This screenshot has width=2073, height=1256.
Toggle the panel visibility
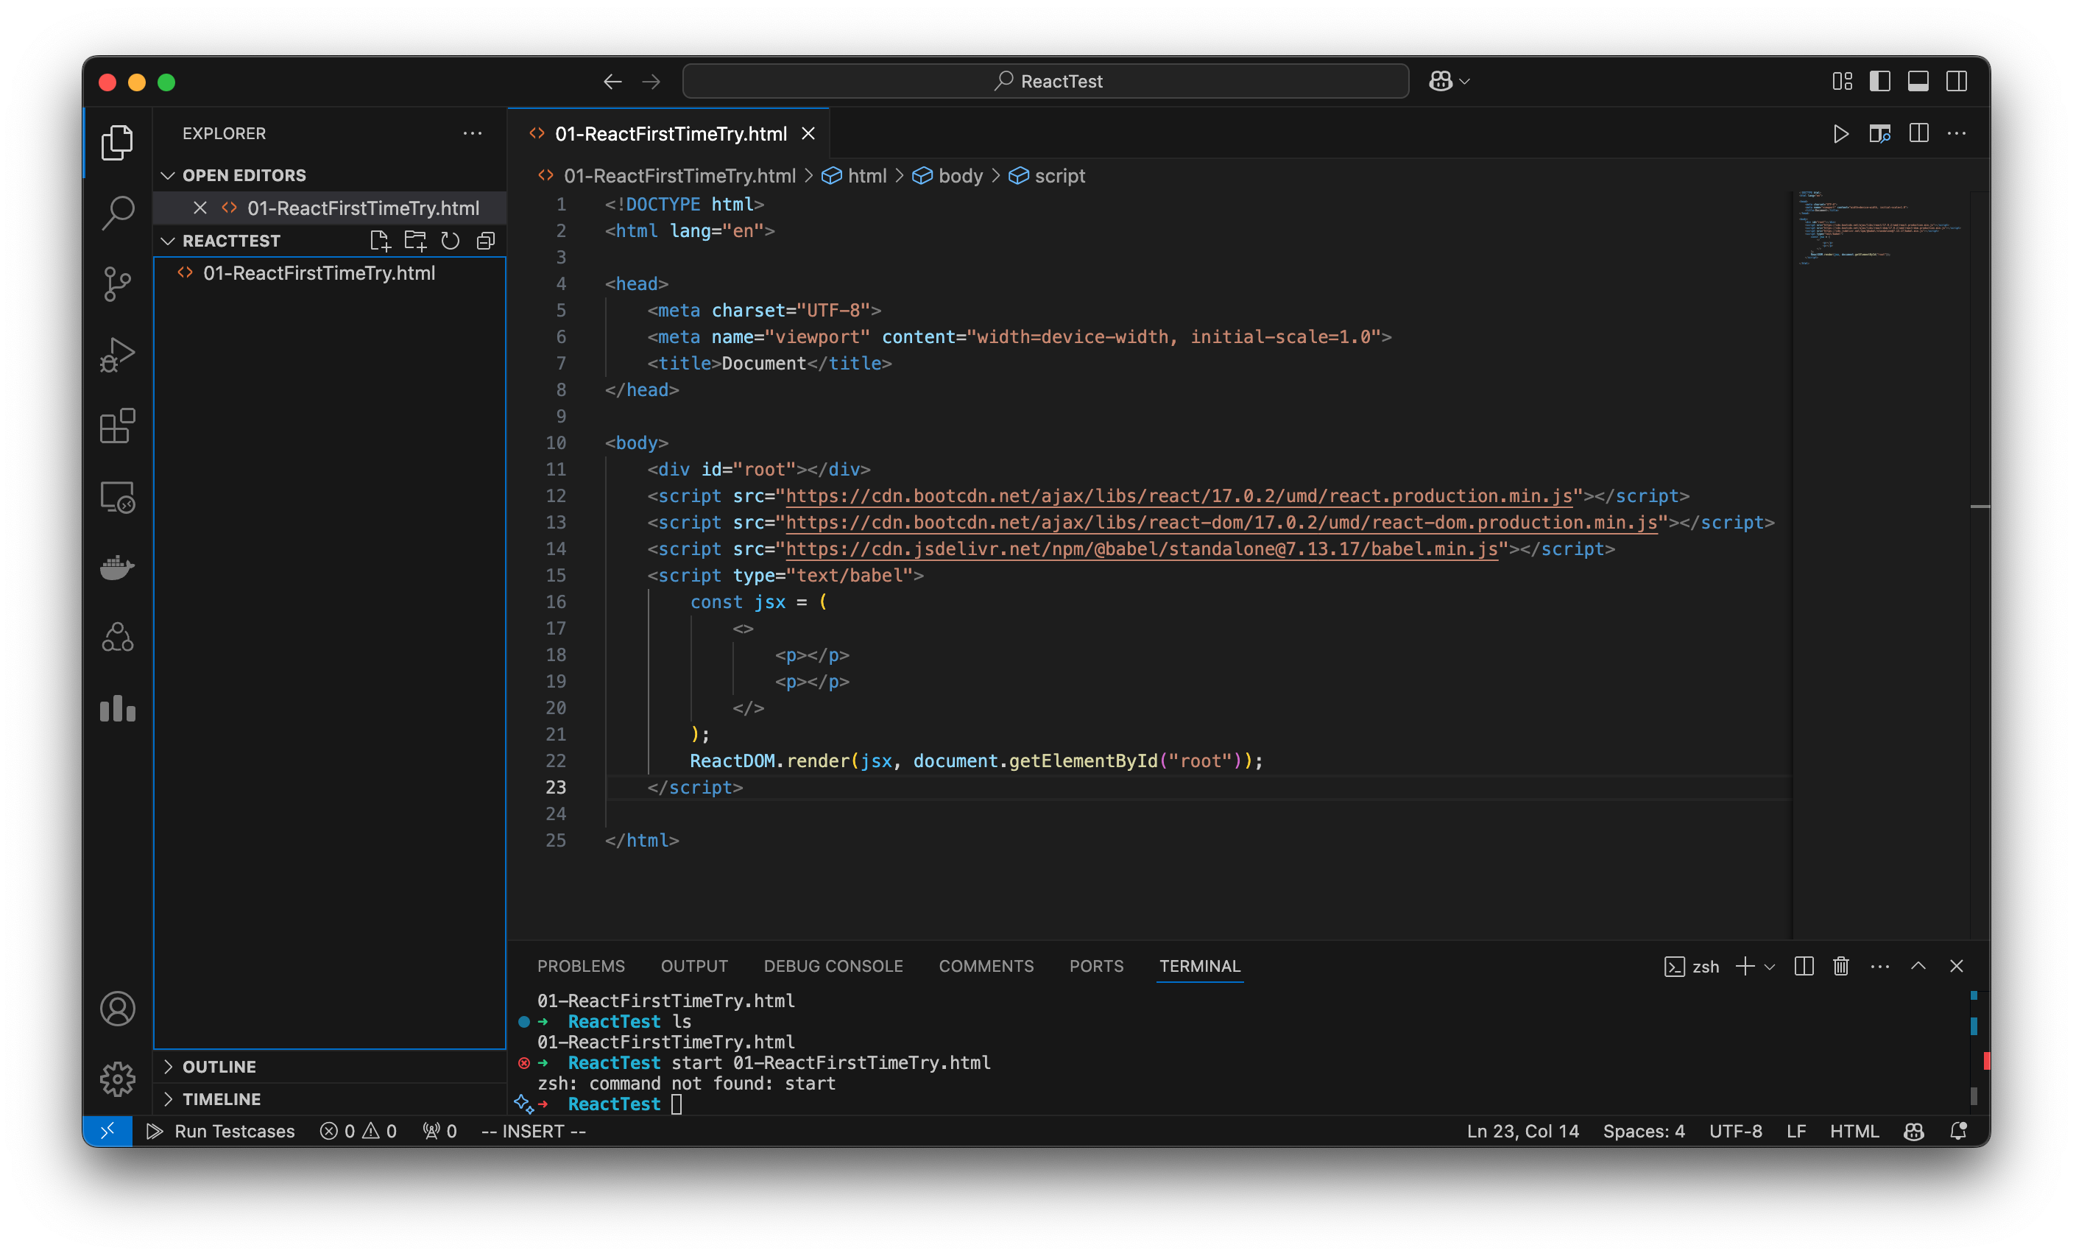tap(1919, 81)
